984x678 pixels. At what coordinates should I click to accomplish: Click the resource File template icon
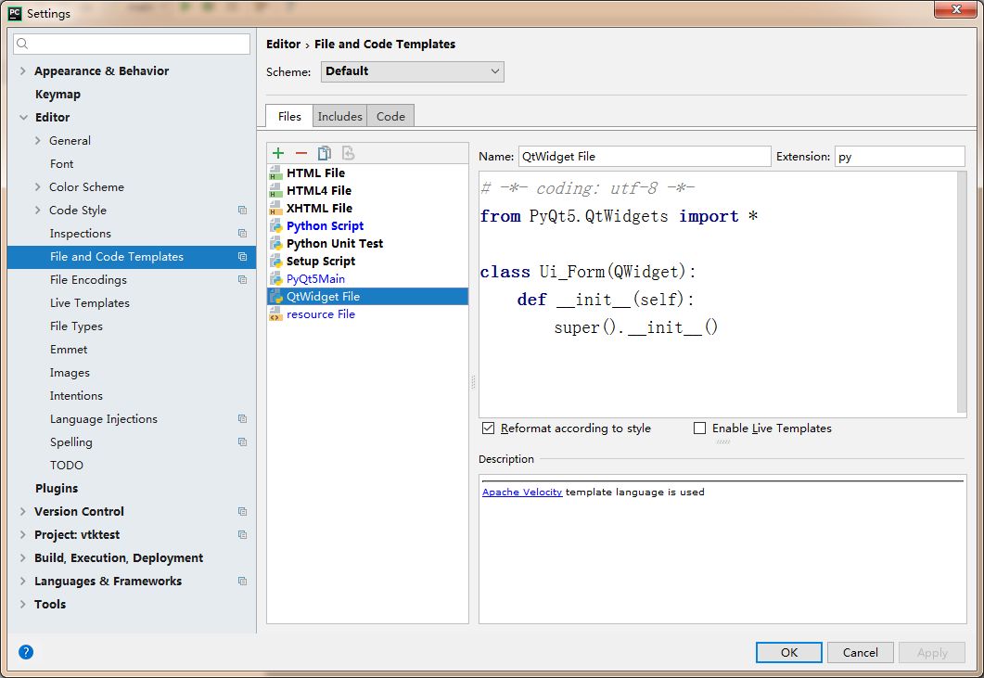[x=275, y=313]
